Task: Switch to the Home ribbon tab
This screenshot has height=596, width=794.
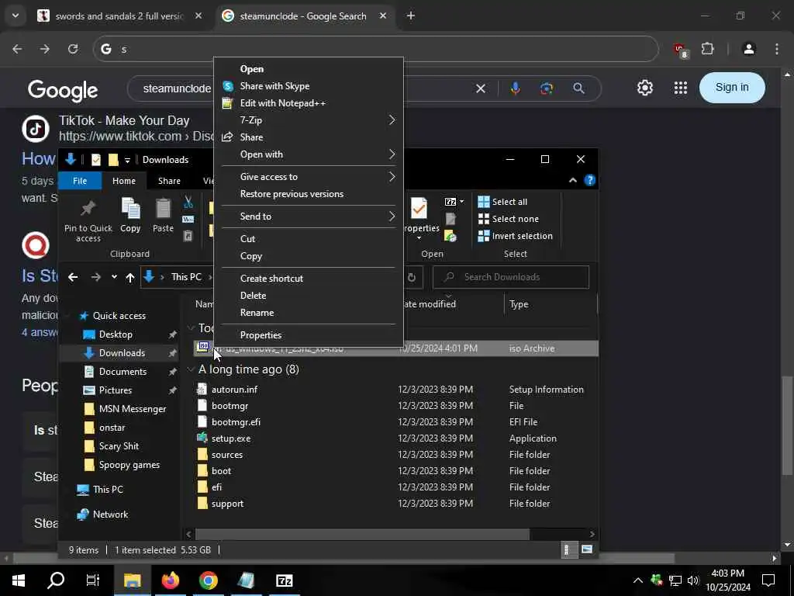Action: click(124, 181)
